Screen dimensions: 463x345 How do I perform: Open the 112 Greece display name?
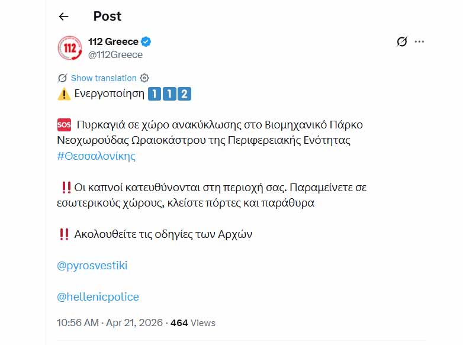click(112, 41)
